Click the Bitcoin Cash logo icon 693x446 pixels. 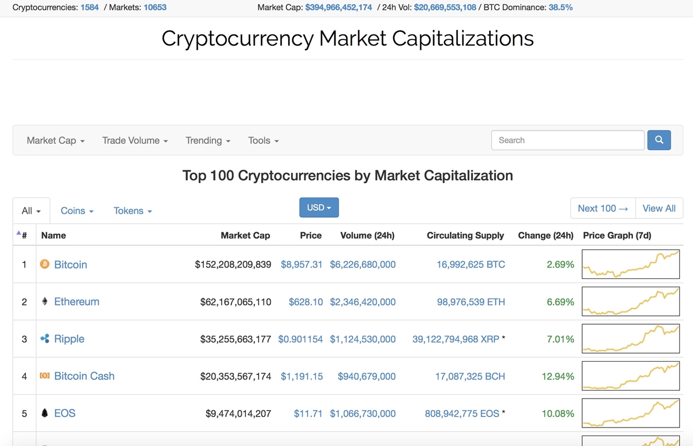tap(44, 376)
